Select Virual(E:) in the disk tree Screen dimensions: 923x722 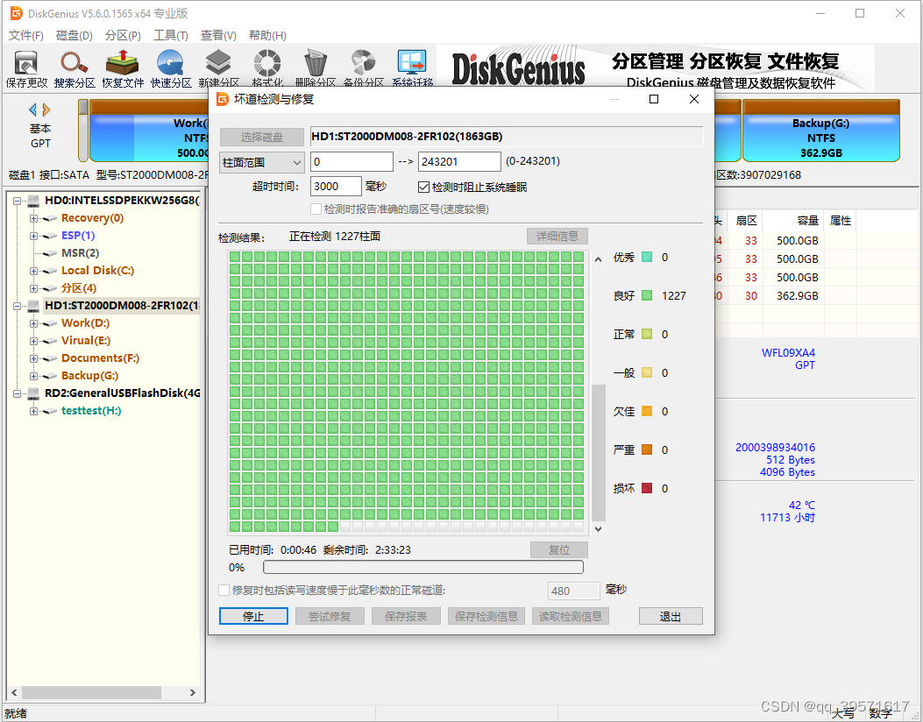[x=85, y=341]
